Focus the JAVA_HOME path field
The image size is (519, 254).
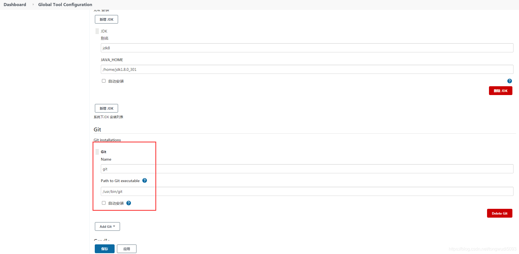coord(307,69)
